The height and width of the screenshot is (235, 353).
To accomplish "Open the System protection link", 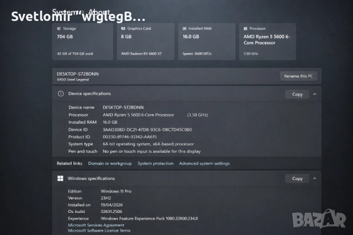I will [x=156, y=163].
